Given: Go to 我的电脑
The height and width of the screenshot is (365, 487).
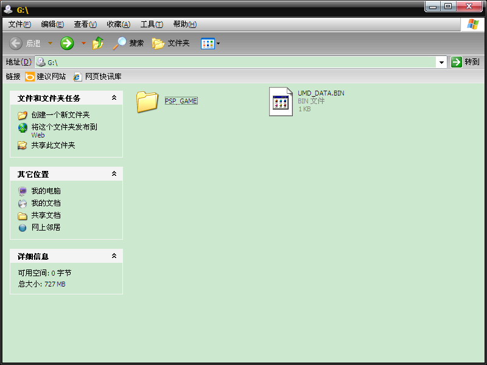Looking at the screenshot, I should click(46, 191).
